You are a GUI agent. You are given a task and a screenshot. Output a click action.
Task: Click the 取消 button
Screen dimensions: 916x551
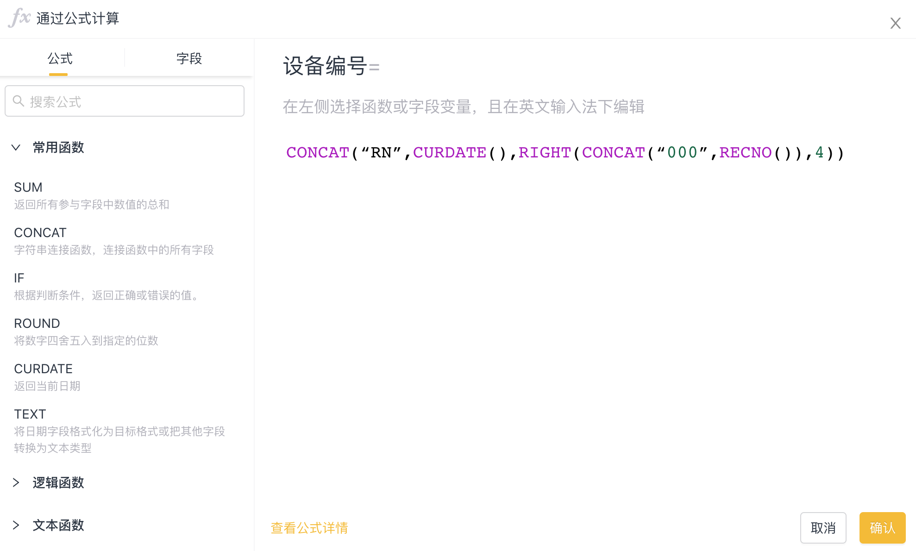pos(823,528)
